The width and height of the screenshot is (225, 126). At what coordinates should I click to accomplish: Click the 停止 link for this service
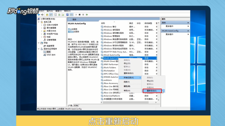click(69, 29)
